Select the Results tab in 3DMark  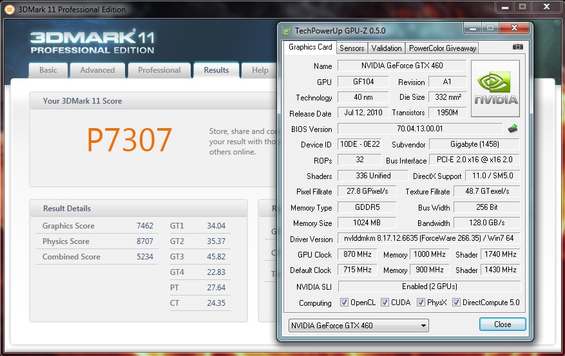[216, 70]
